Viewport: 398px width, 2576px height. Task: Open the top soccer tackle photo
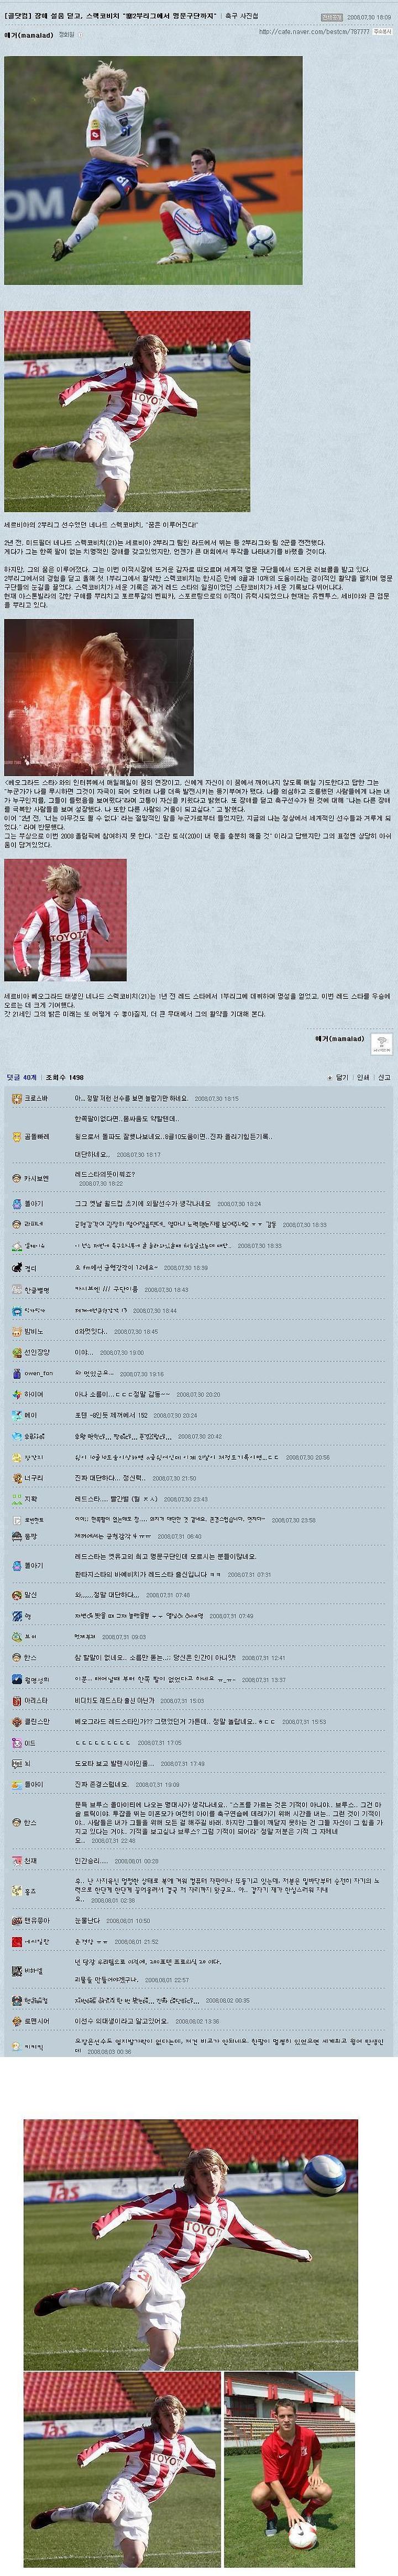coord(153,170)
